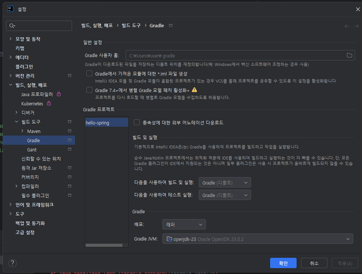Select 백업 및 동기화 item

pyautogui.click(x=30, y=223)
